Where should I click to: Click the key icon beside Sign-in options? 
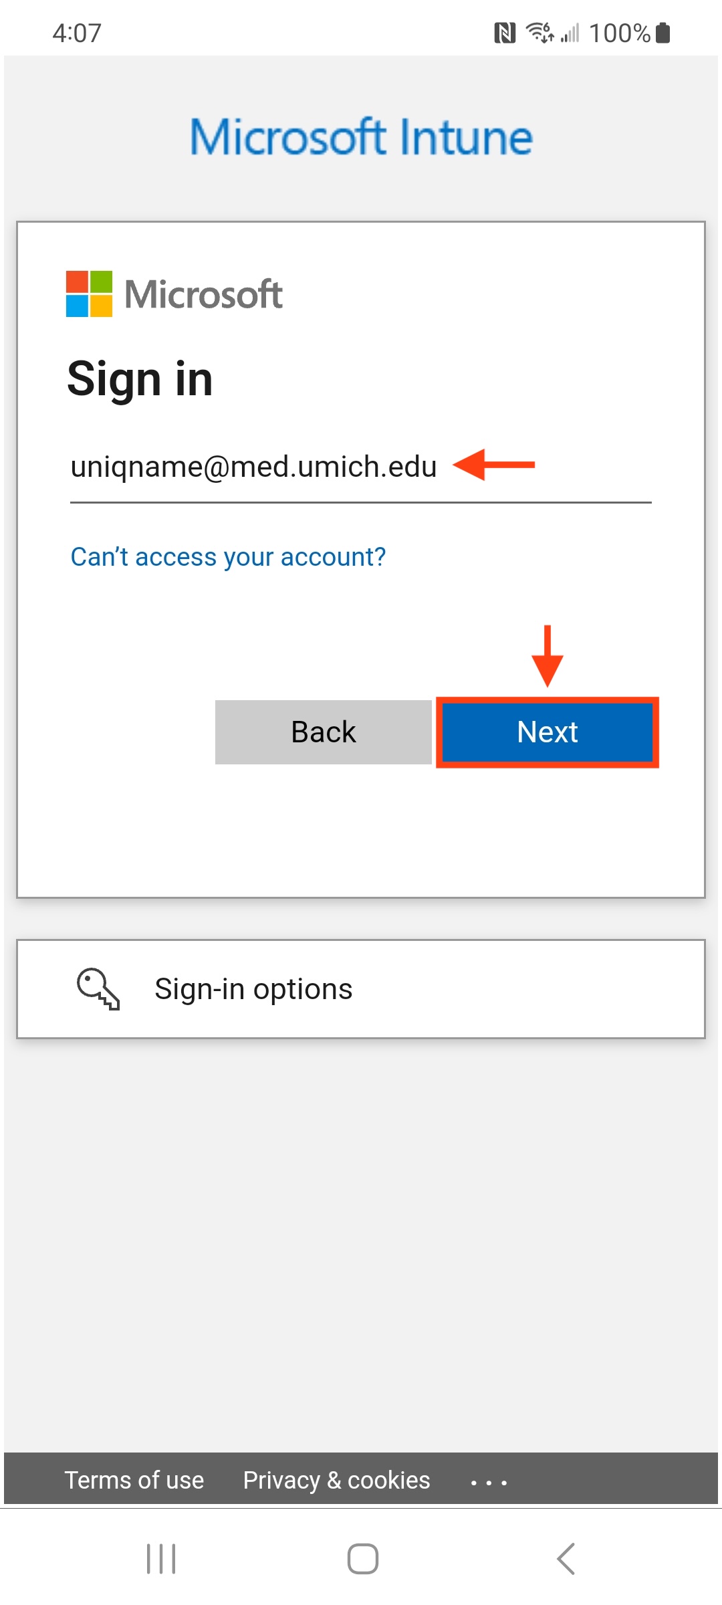(x=98, y=988)
